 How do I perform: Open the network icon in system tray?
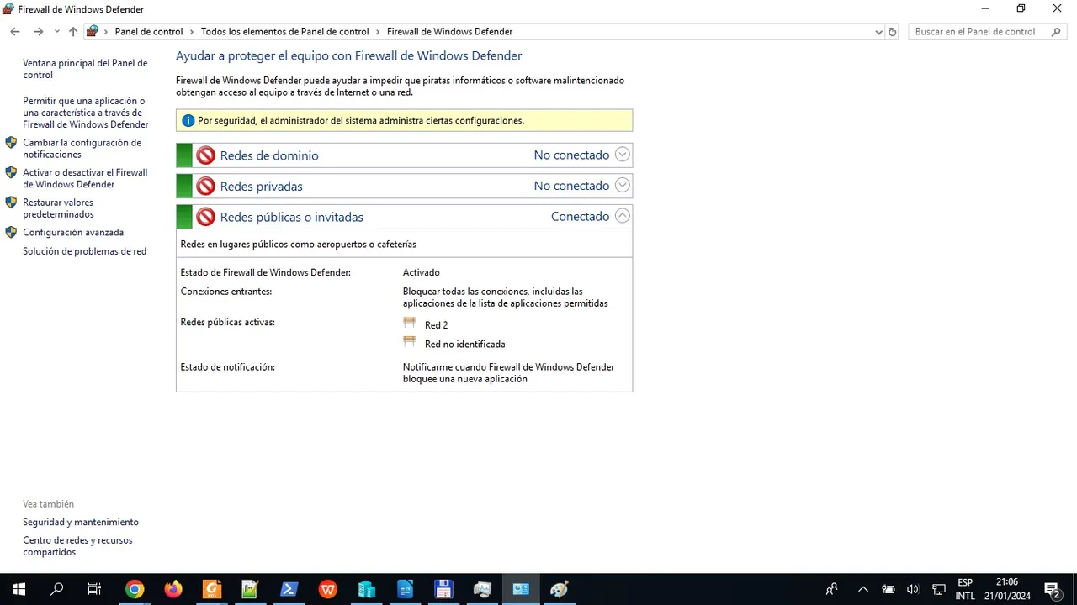939,589
